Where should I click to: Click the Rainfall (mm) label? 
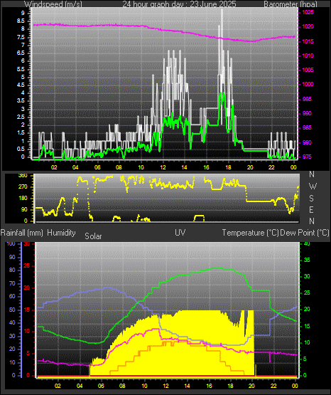[21, 233]
